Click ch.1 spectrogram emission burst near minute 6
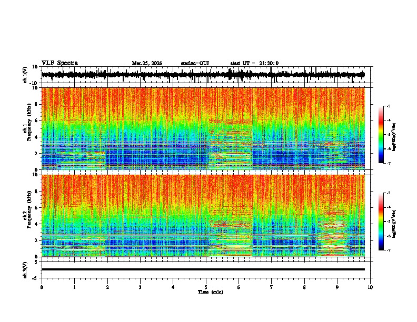 tap(230, 144)
